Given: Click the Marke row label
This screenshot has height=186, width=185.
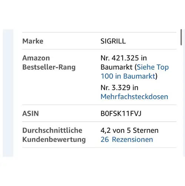Looking at the screenshot, I should 33,41.
